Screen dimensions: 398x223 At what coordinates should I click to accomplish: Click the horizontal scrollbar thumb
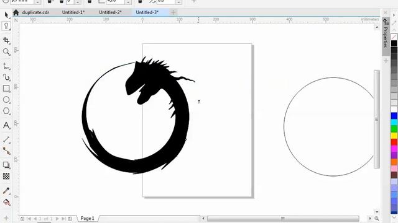tap(283, 219)
